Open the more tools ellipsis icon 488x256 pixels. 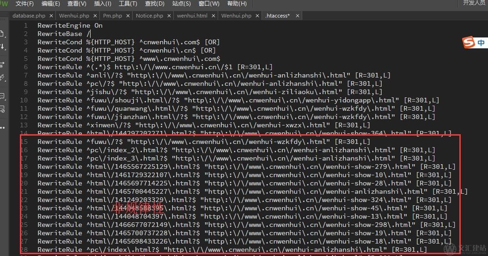[2, 128]
